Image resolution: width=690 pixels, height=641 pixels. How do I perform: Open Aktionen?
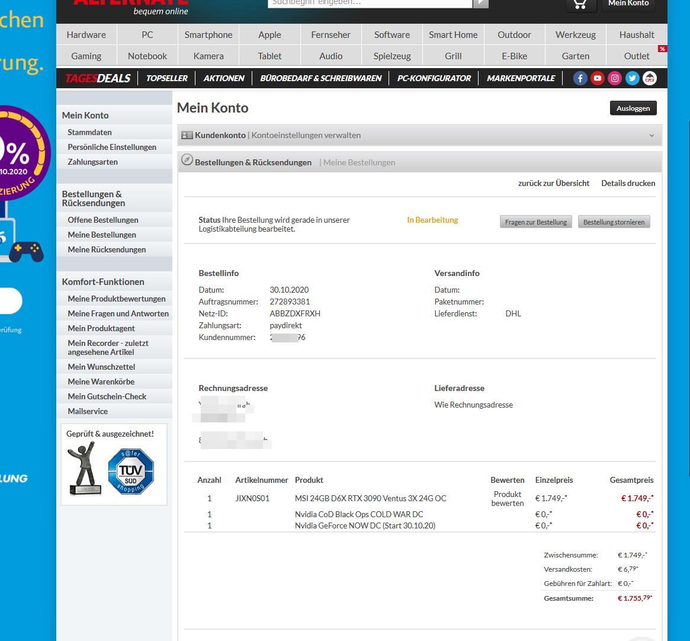pos(223,78)
